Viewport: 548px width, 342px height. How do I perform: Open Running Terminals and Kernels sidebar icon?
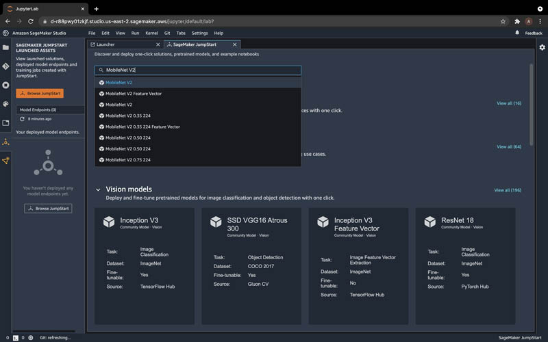pos(5,85)
